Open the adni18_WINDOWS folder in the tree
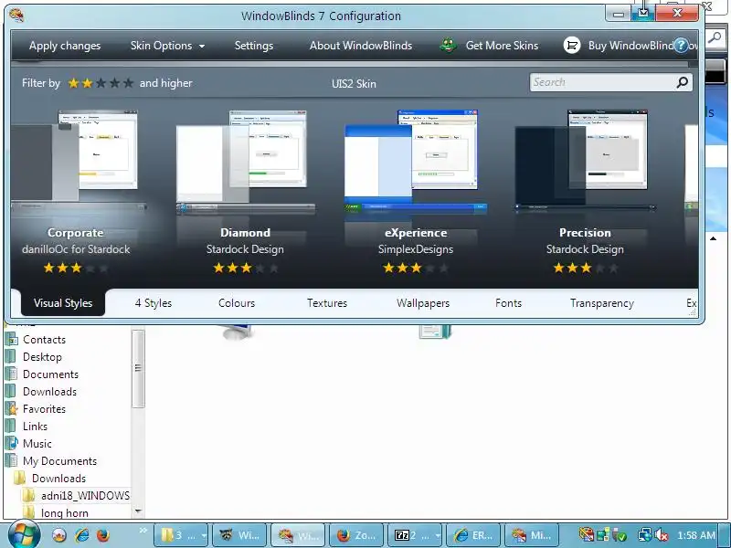 pos(85,495)
